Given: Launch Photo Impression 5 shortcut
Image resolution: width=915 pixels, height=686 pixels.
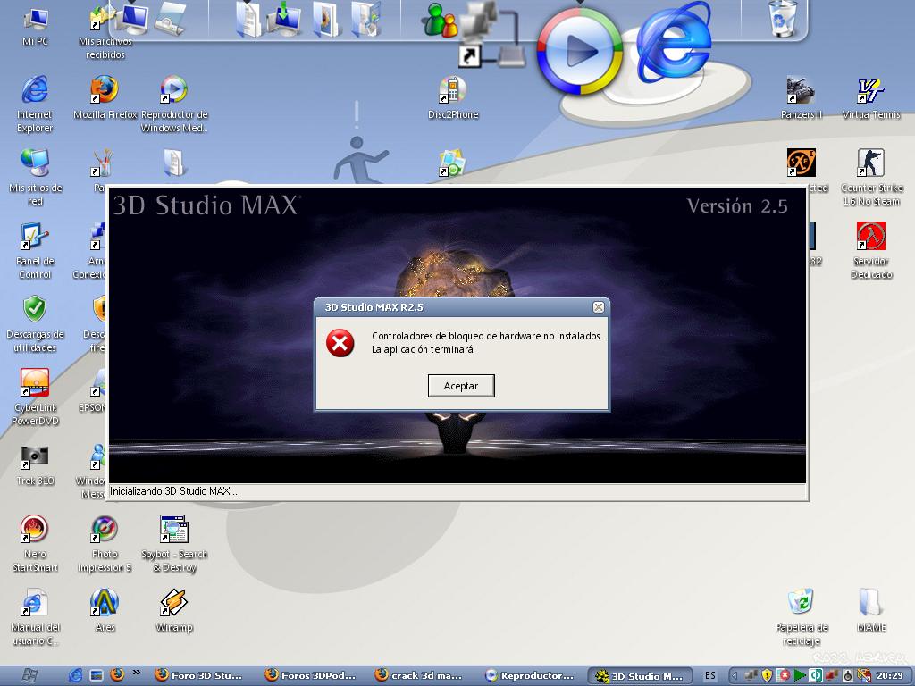Looking at the screenshot, I should [x=105, y=544].
